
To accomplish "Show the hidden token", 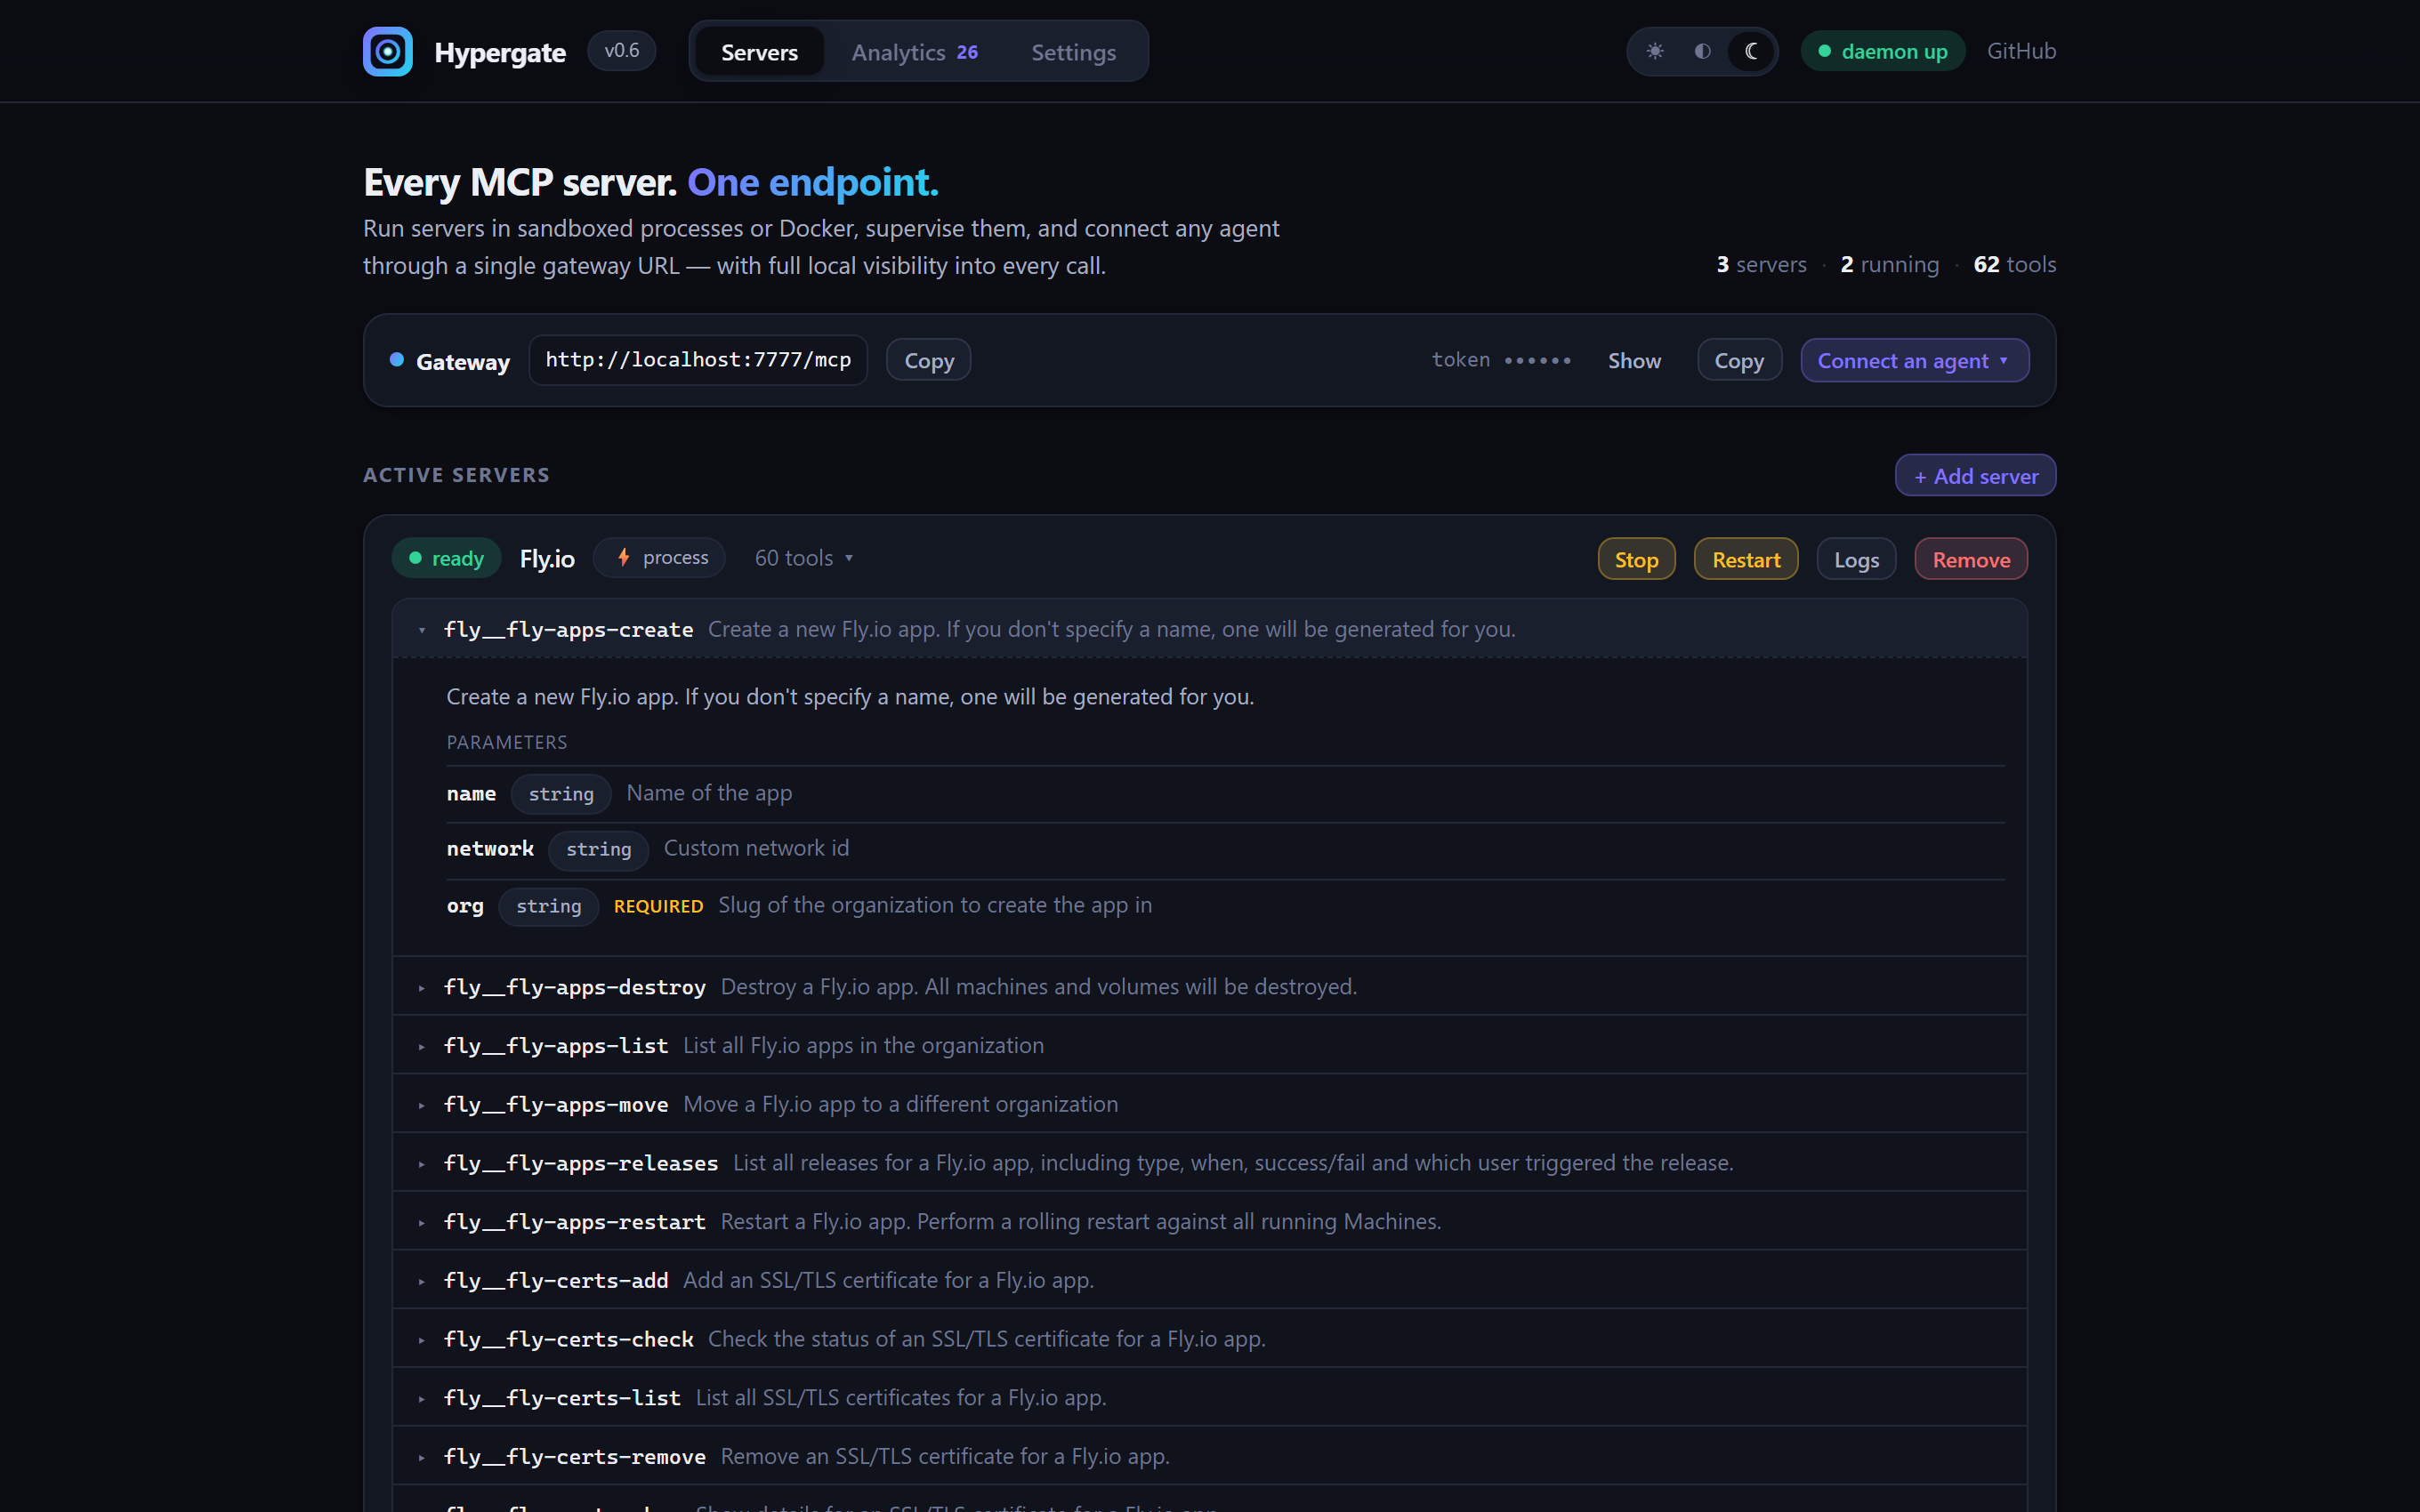I will tap(1634, 360).
